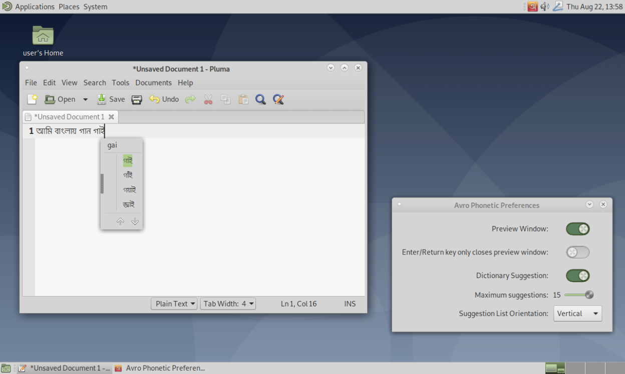
Task: Enable Enter/Return key closes preview toggle
Action: pos(577,252)
